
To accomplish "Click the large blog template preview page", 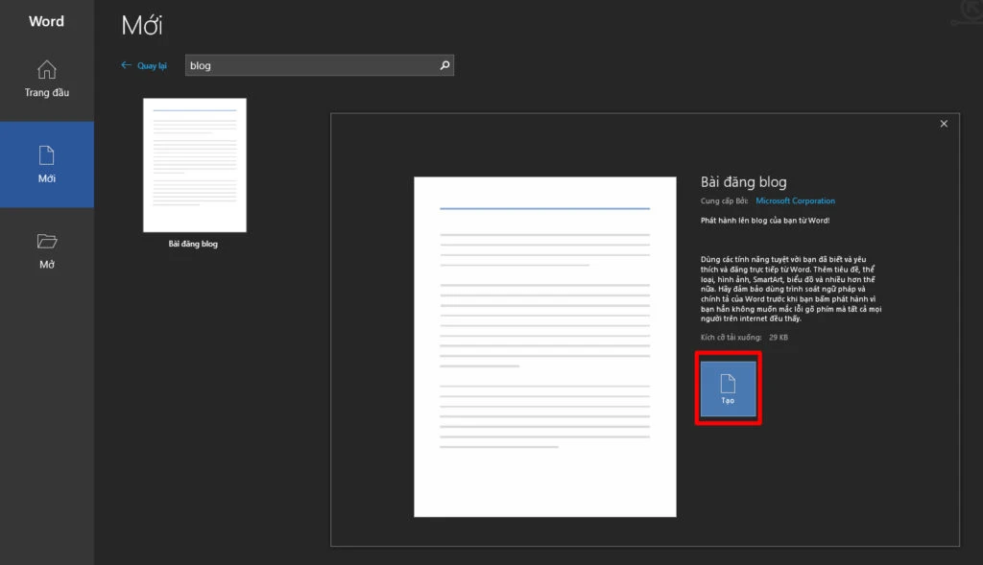I will (x=545, y=346).
